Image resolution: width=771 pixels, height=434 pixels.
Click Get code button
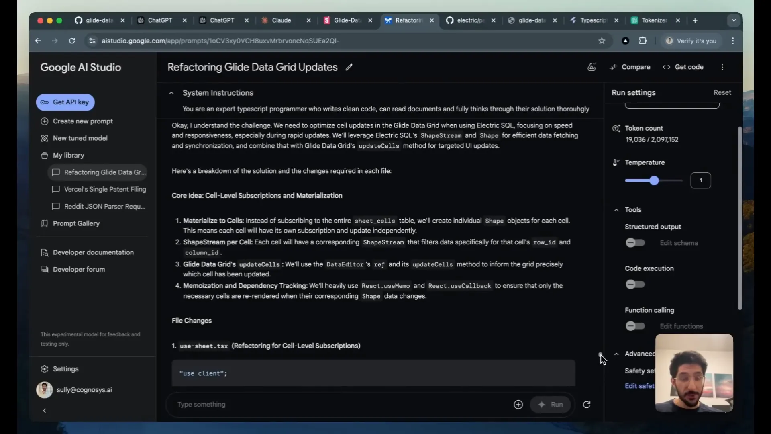pos(683,67)
